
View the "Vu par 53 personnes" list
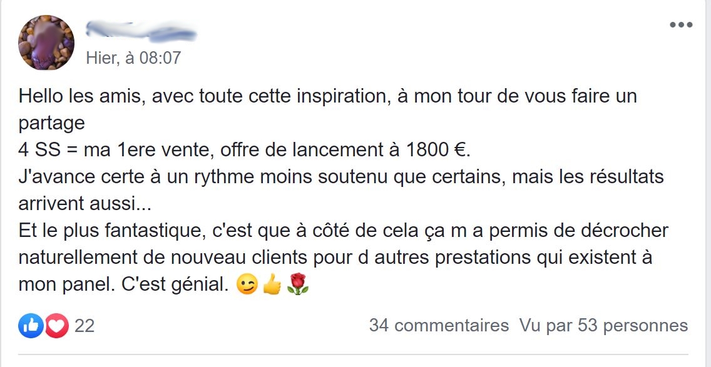click(x=603, y=326)
